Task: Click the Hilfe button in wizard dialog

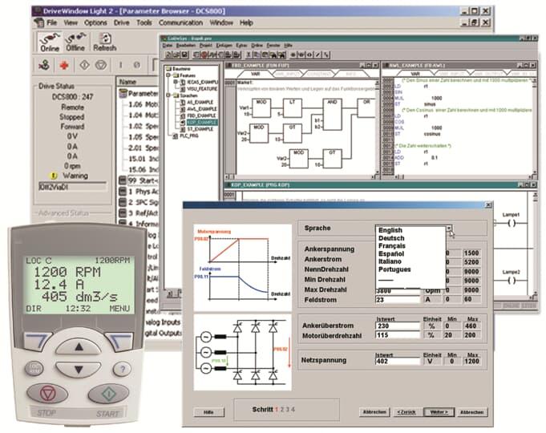Action: tap(208, 412)
